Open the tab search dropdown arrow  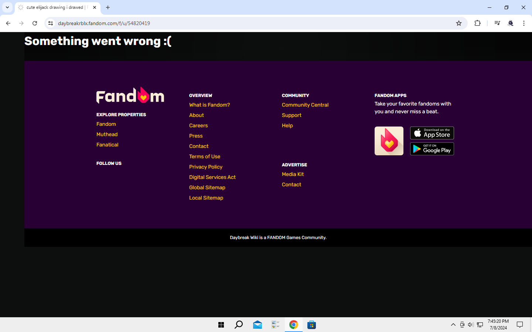7,7
